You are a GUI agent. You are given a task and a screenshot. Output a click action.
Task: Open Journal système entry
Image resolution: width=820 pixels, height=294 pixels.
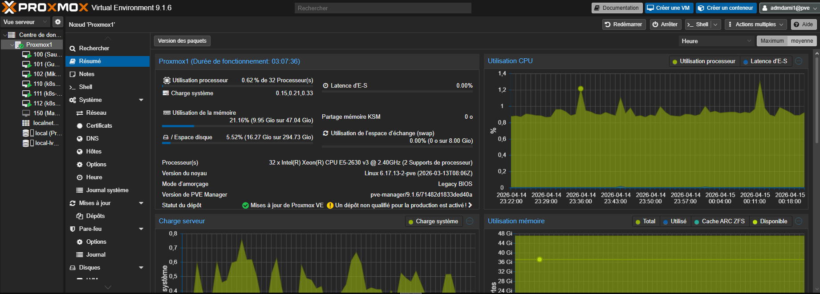107,190
